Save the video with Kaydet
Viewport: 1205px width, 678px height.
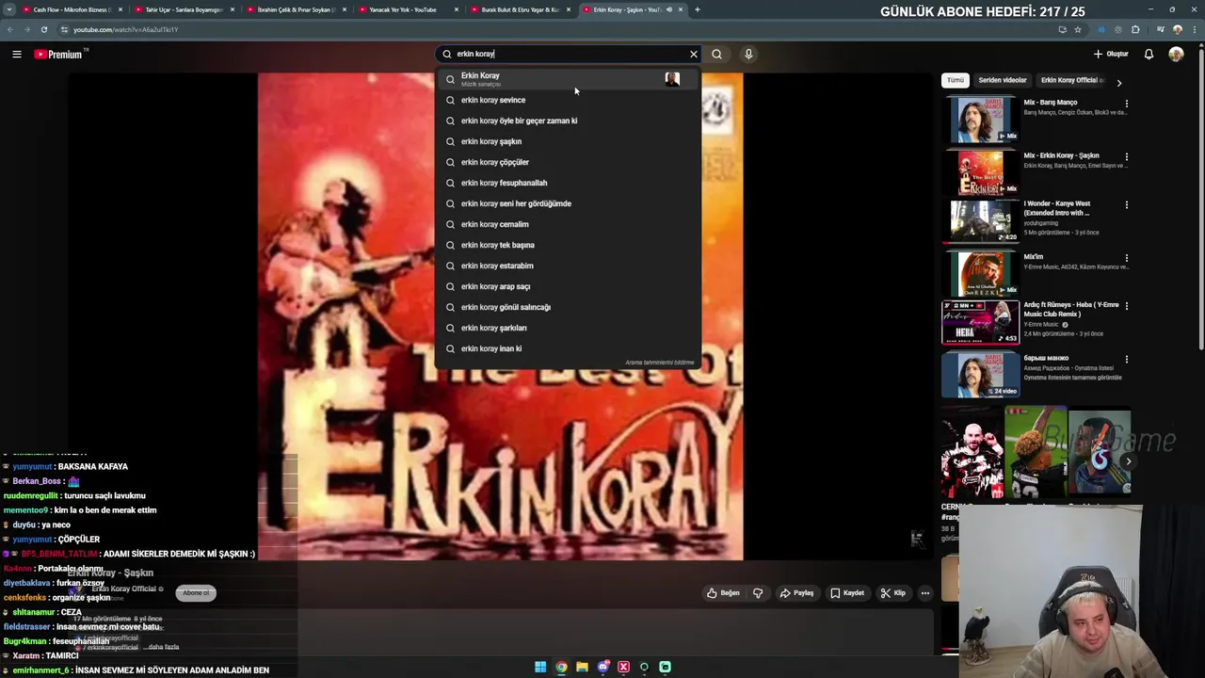click(x=846, y=593)
